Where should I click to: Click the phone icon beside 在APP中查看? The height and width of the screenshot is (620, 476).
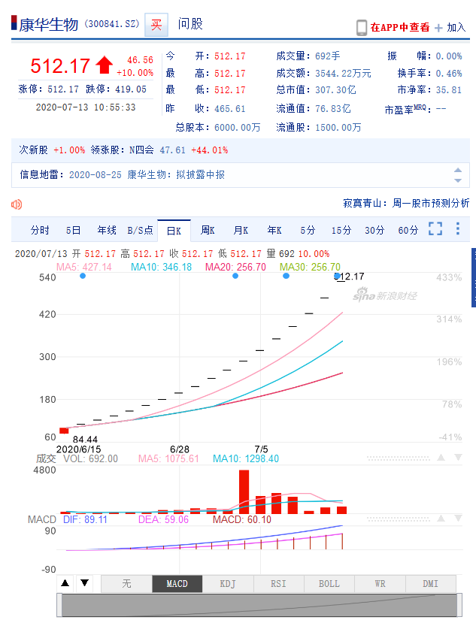pos(361,28)
